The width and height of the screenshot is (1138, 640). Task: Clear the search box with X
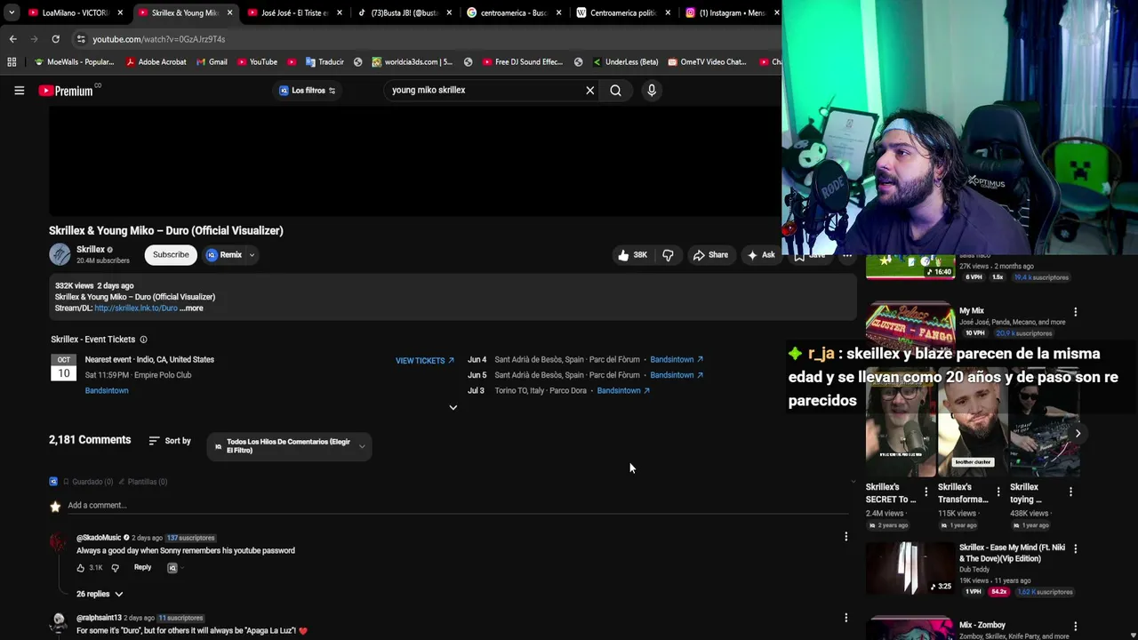589,90
